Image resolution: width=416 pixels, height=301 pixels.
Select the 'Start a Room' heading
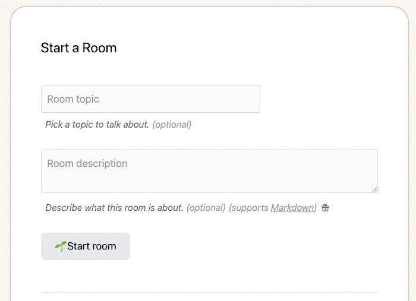78,48
